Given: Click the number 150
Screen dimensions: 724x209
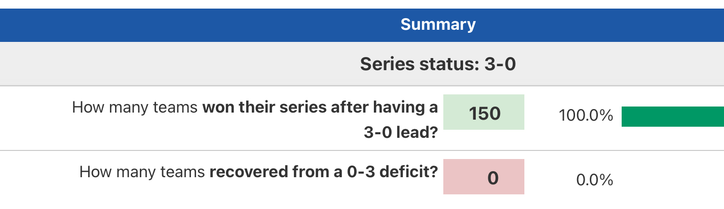Looking at the screenshot, I should 484,114.
